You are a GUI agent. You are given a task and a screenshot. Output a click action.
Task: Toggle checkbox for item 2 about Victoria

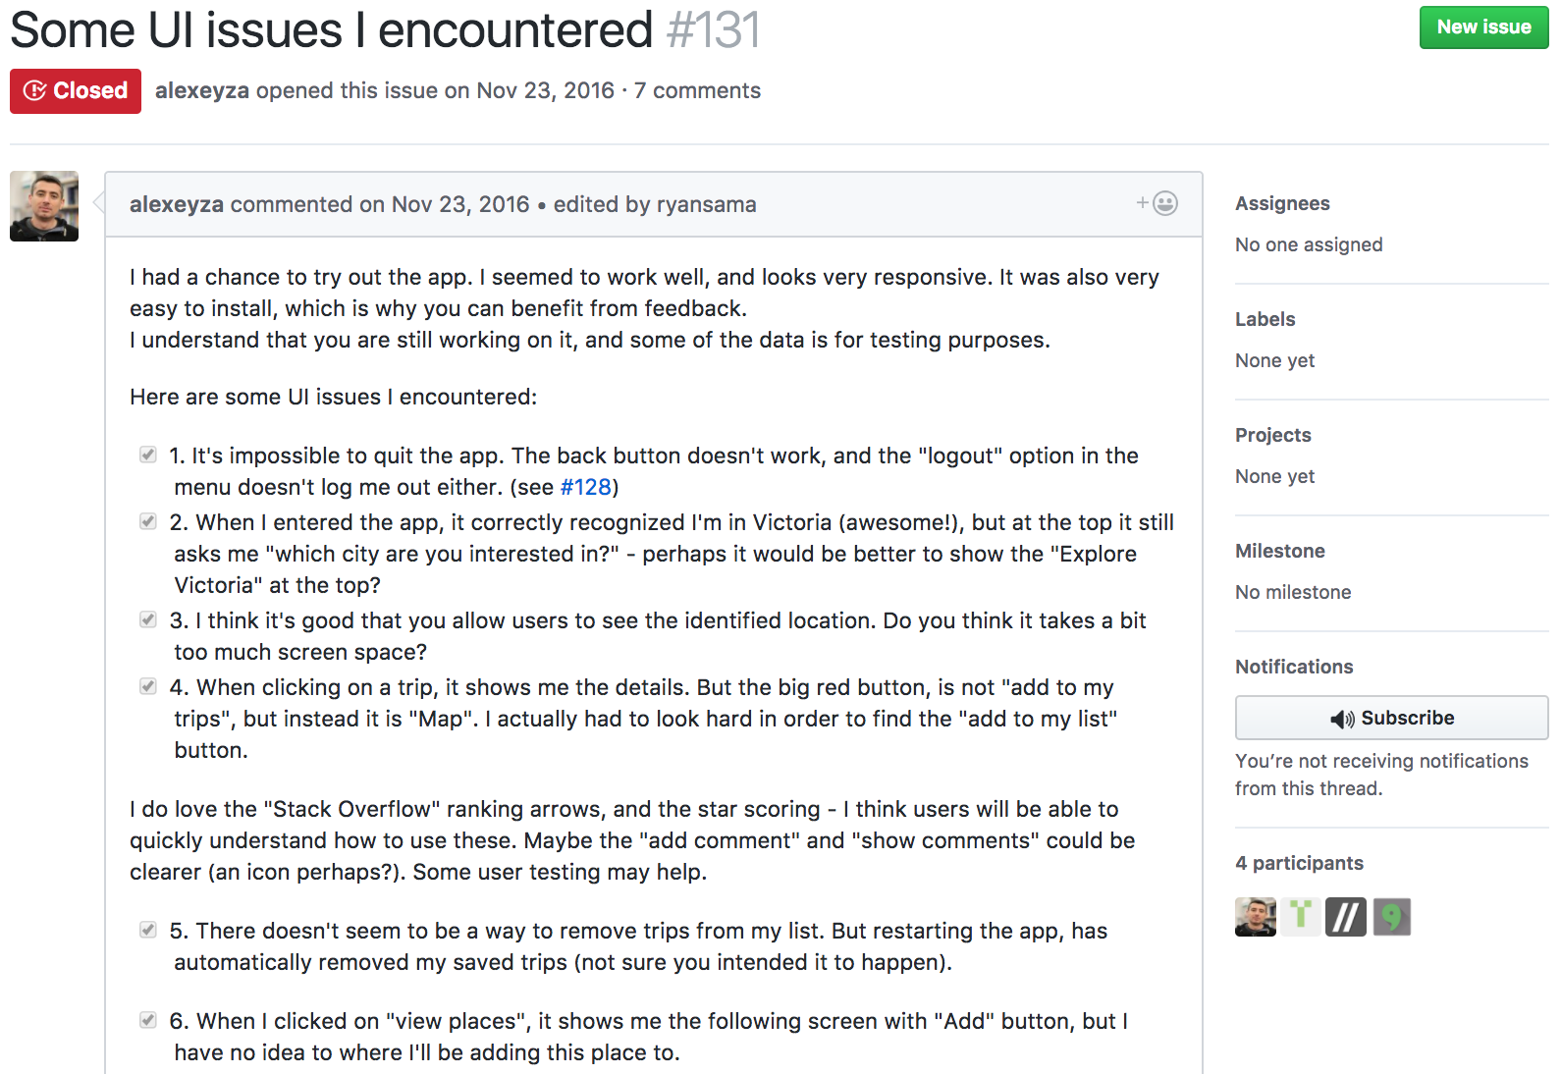tap(148, 521)
